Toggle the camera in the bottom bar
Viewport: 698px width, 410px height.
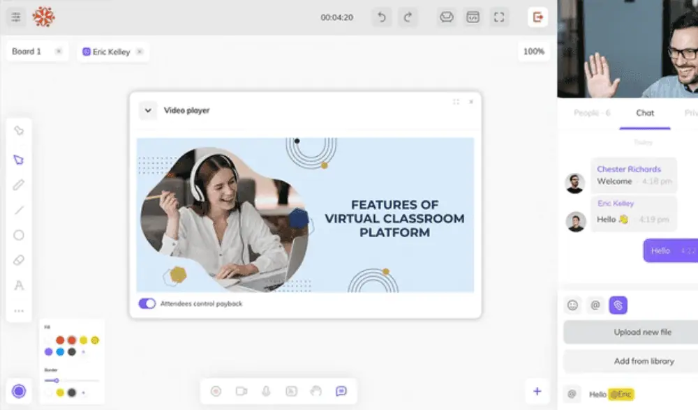(x=242, y=391)
